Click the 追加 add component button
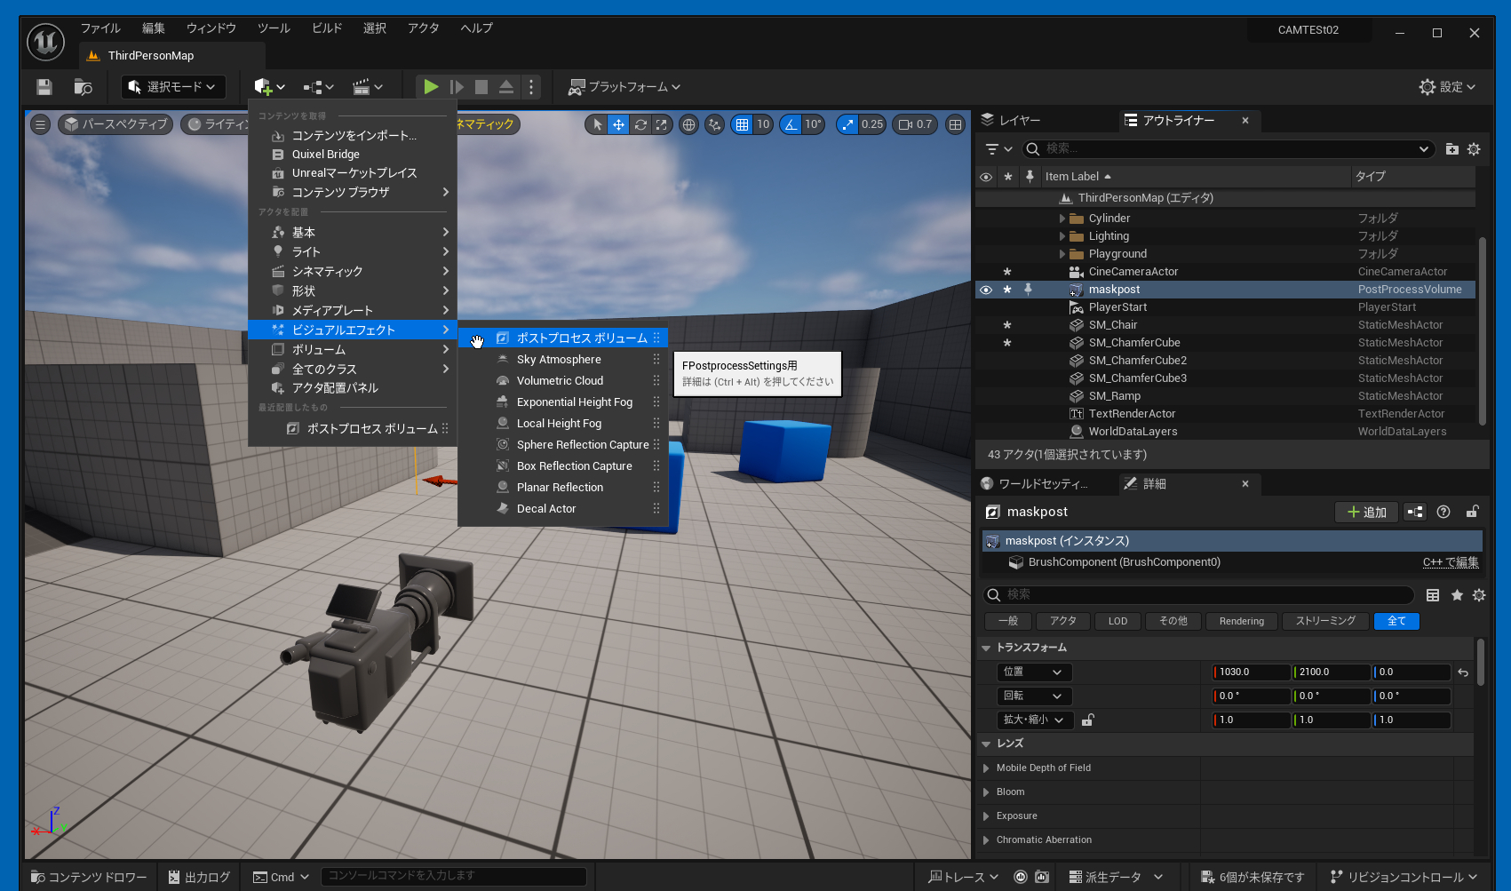The height and width of the screenshot is (891, 1511). click(1366, 512)
